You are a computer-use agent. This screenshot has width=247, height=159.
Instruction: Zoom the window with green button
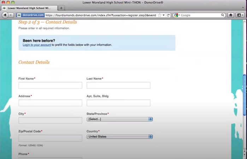click(x=13, y=2)
